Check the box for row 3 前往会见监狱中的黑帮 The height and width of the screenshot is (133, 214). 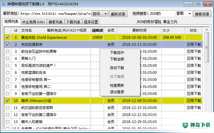7,51
